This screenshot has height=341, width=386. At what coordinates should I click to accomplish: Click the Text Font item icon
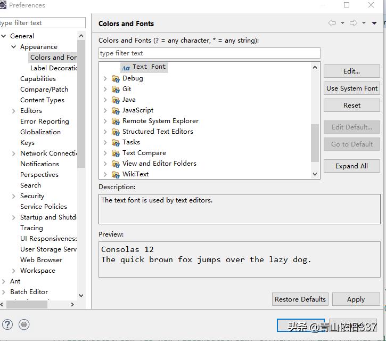(126, 68)
